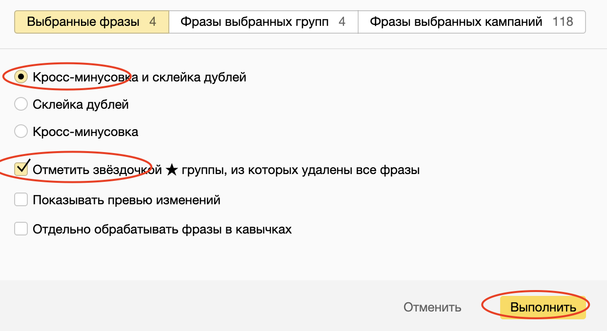607x331 pixels.
Task: Click 'Кросс-минусовка и склейка дублей' label text
Action: [x=139, y=77]
